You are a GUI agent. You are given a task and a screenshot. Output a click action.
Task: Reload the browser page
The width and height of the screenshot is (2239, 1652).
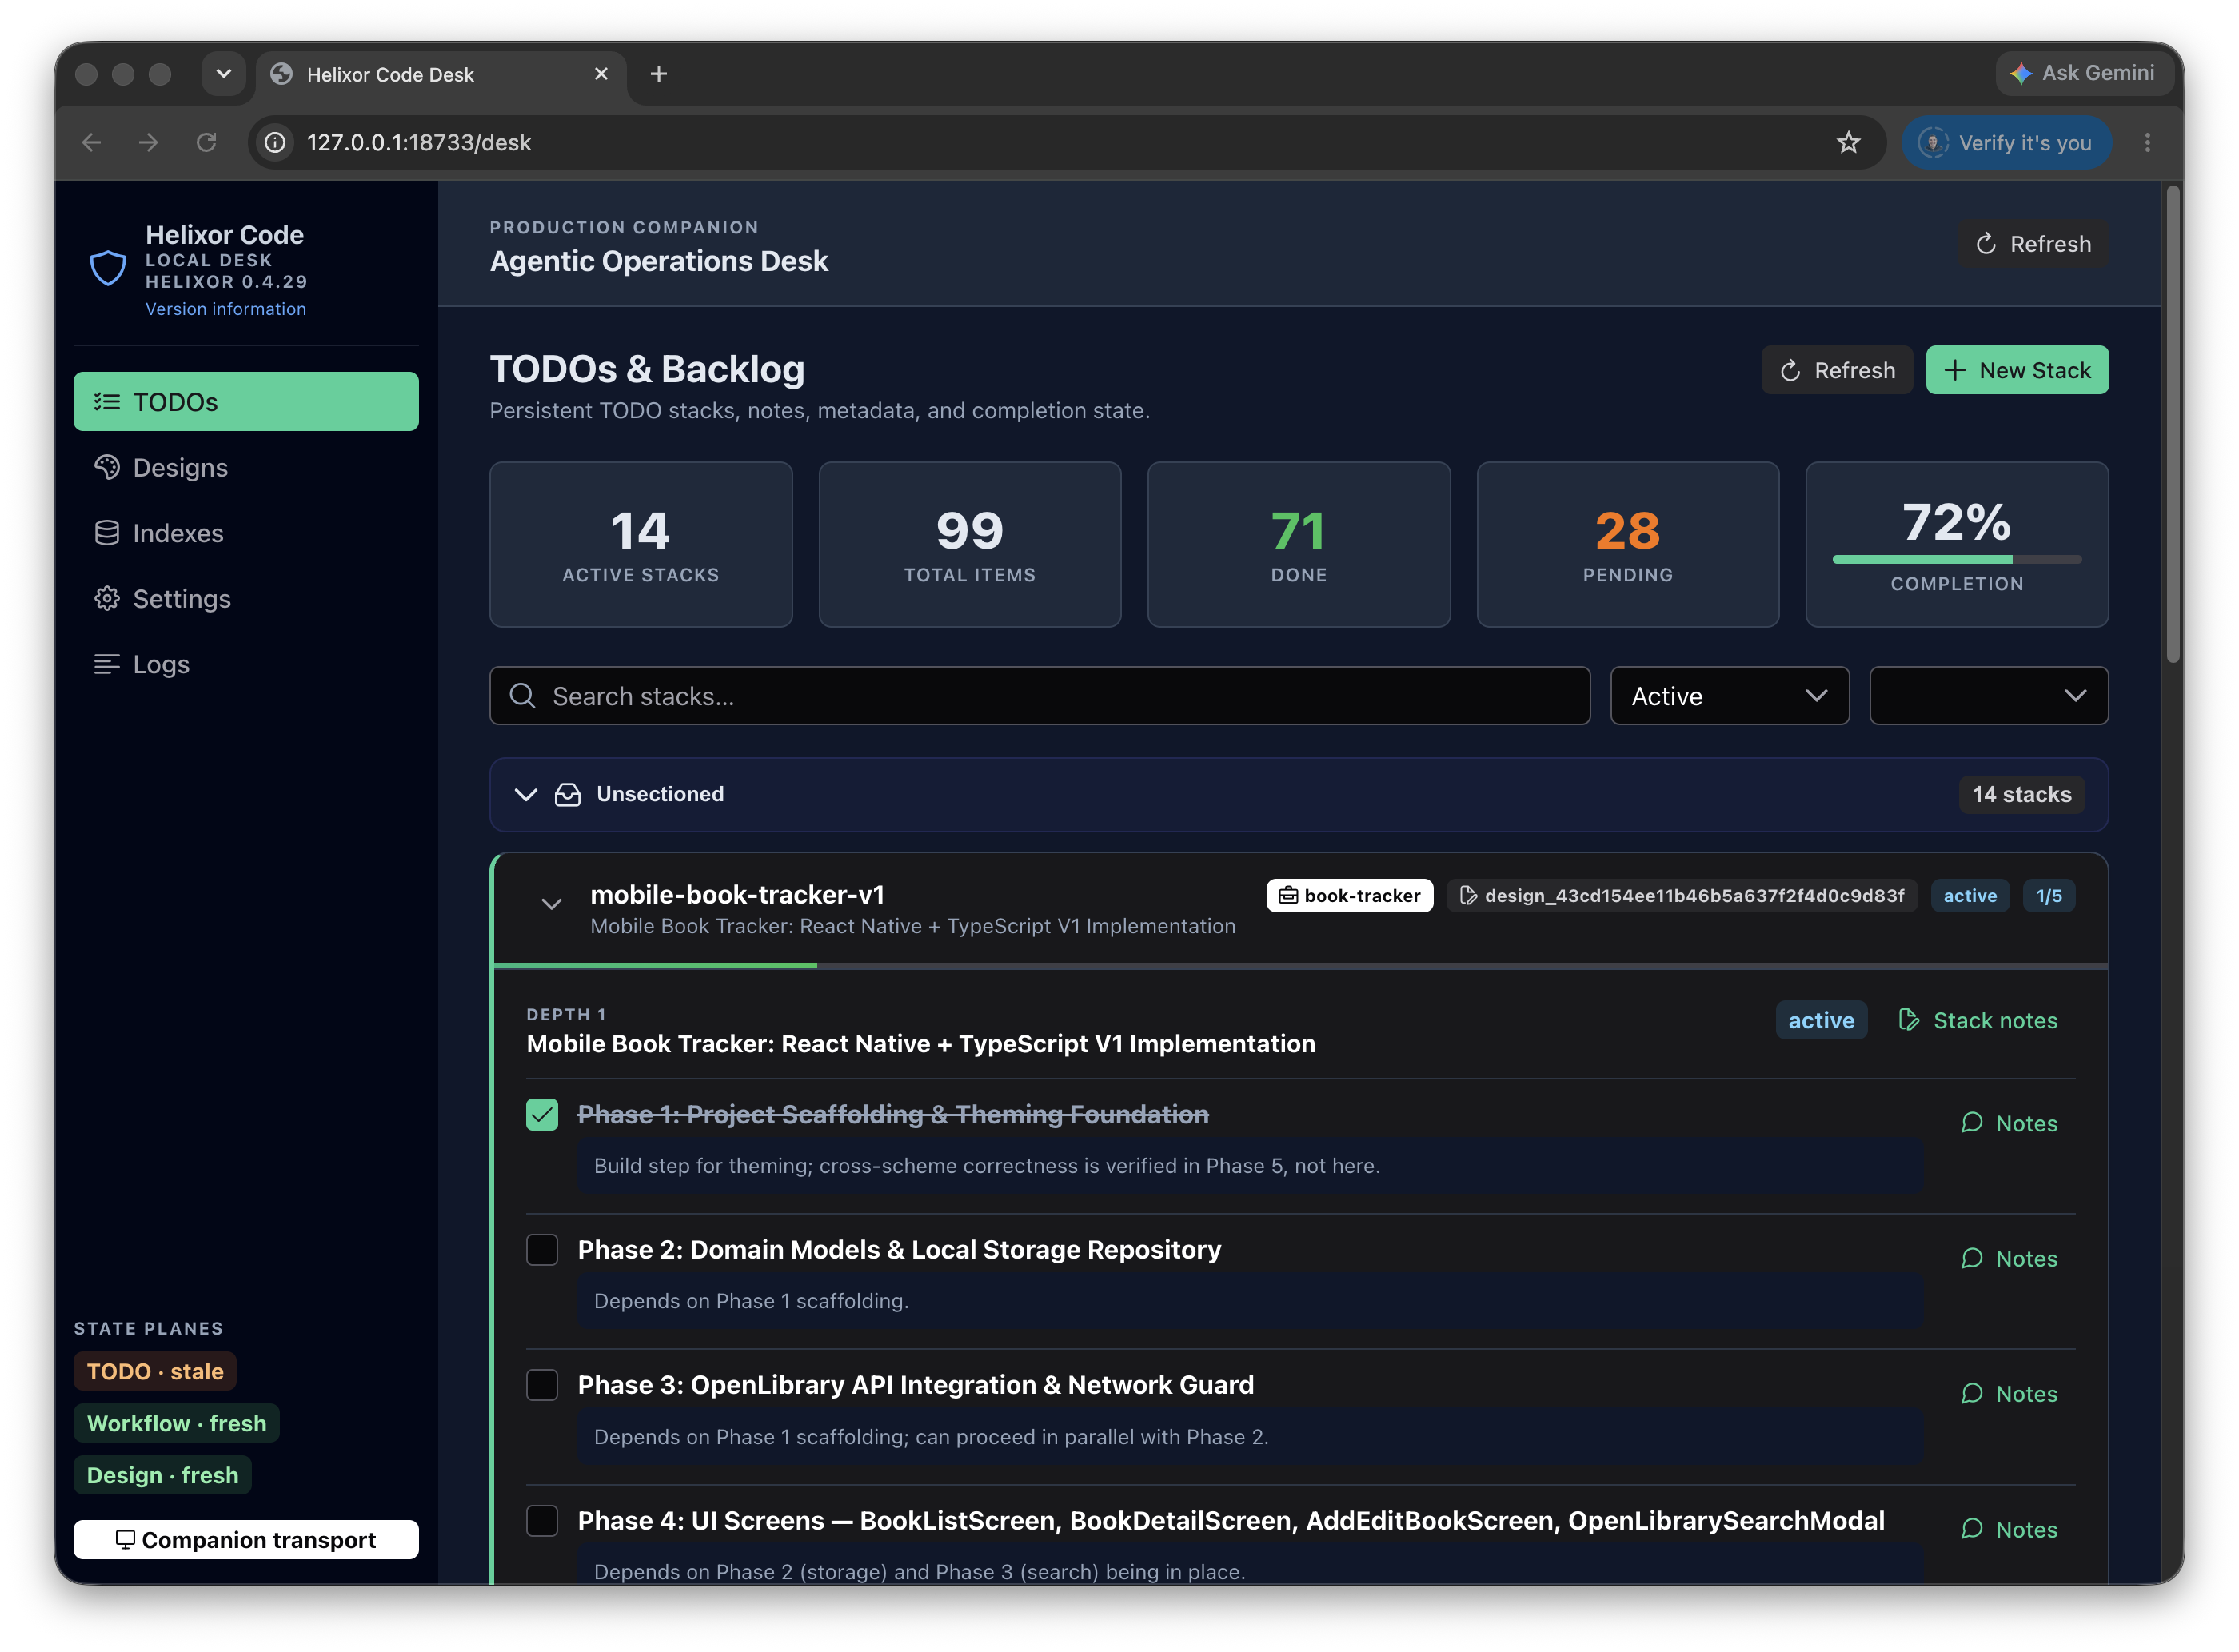tap(206, 143)
